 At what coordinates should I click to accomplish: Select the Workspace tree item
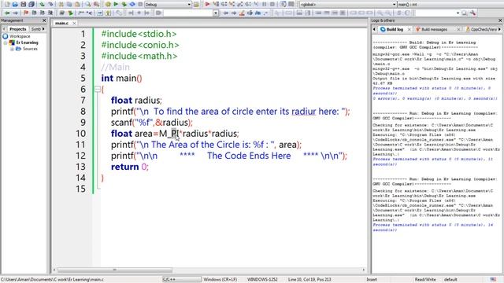click(x=20, y=37)
